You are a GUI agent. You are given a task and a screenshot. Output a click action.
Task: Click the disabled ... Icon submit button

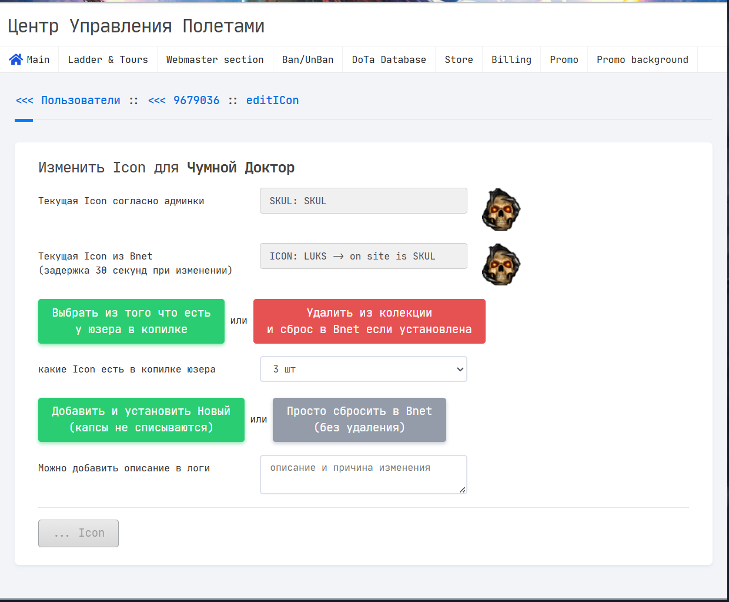pyautogui.click(x=78, y=533)
